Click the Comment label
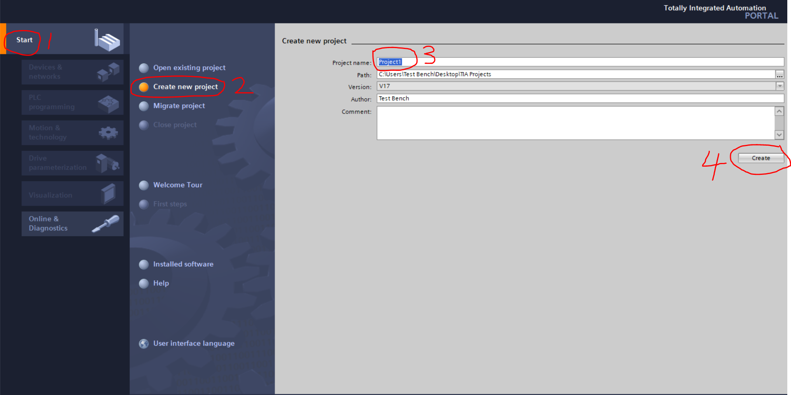Screen dimensions: 791x395 [357, 112]
